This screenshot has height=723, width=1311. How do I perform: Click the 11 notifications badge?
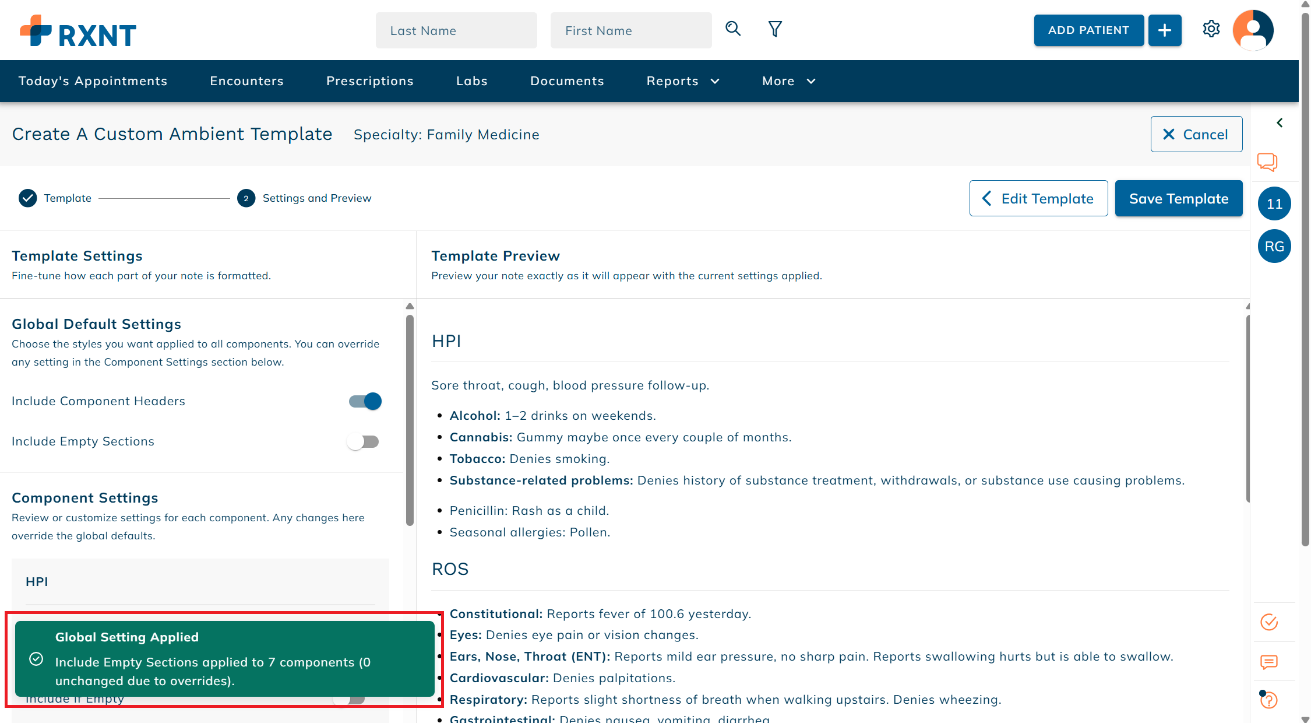click(x=1274, y=204)
